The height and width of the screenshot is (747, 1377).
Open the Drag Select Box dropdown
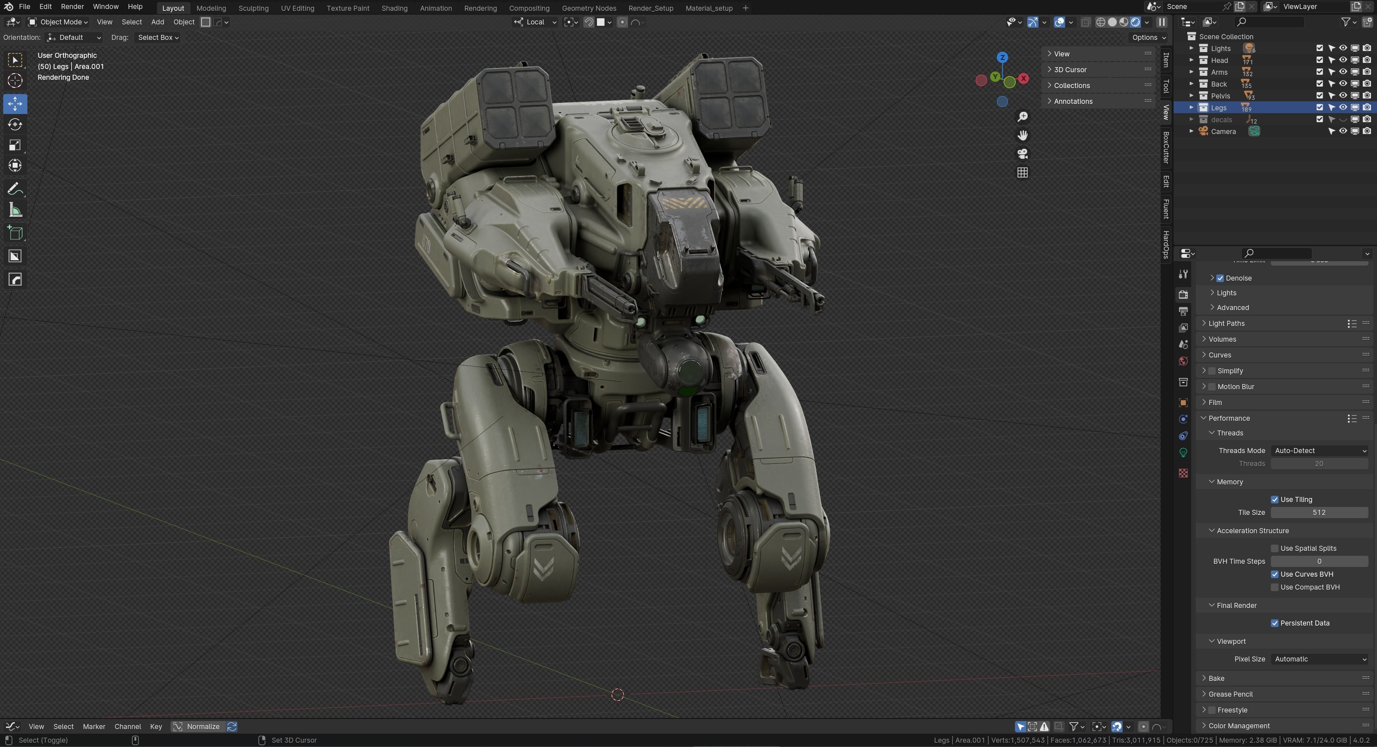[158, 37]
